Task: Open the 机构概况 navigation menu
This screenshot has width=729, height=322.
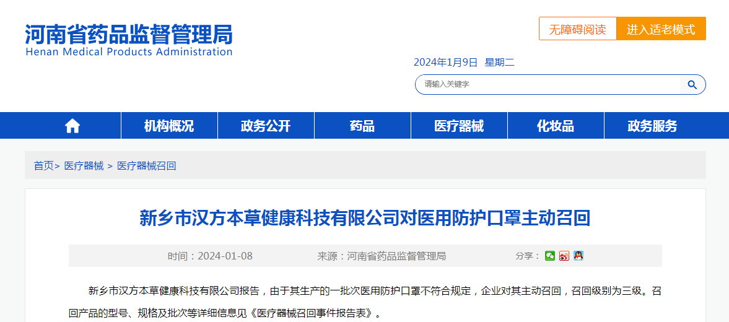Action: [169, 126]
